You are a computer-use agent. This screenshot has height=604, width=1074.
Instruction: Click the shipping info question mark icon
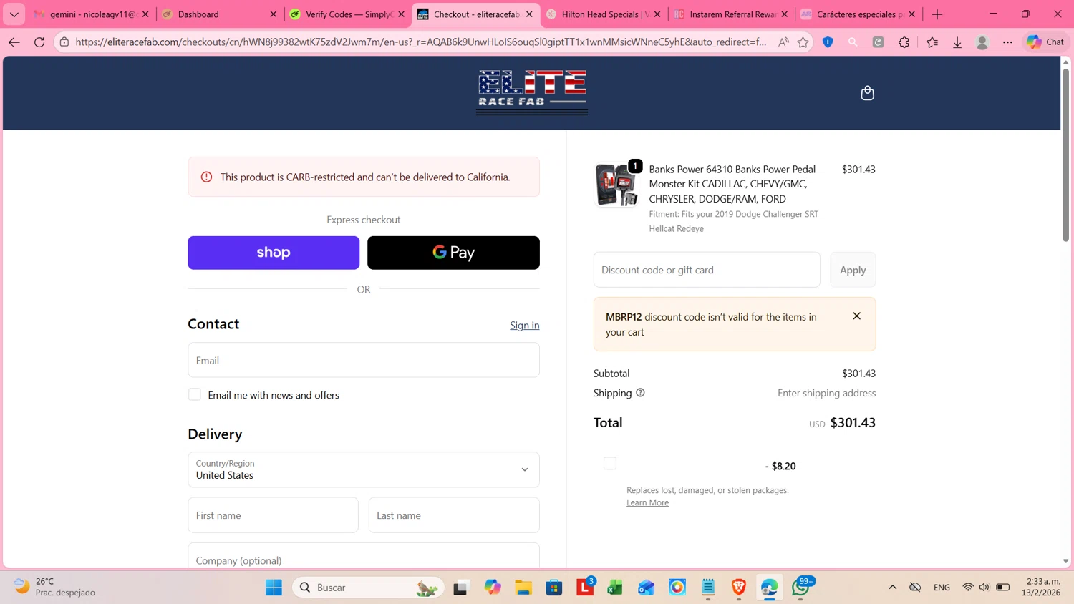[x=640, y=393]
